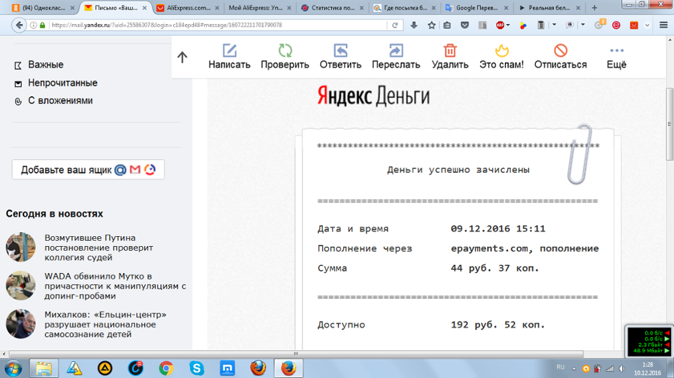
Task: Click the volume speaker tray icon
Action: tap(621, 369)
